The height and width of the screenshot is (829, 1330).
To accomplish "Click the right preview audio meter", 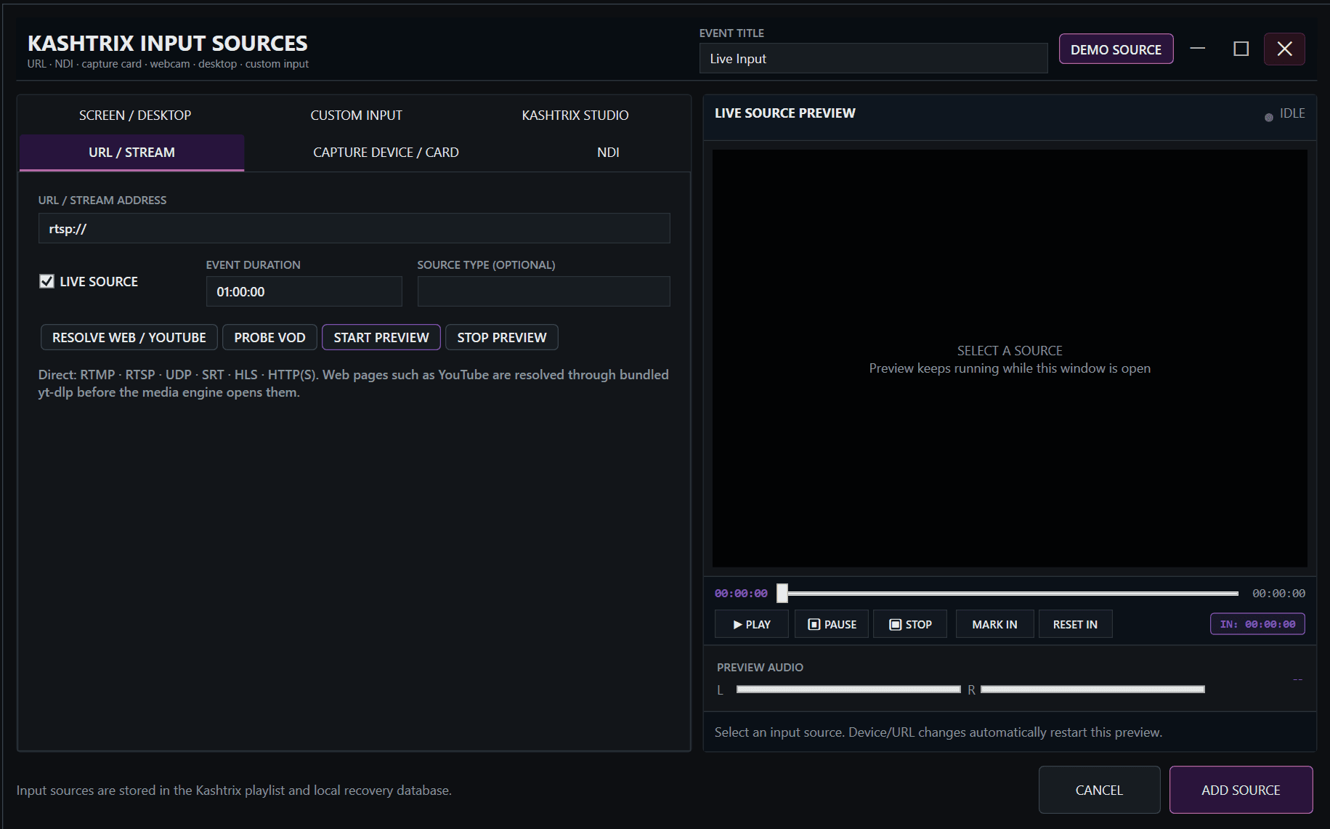I will pyautogui.click(x=1092, y=689).
